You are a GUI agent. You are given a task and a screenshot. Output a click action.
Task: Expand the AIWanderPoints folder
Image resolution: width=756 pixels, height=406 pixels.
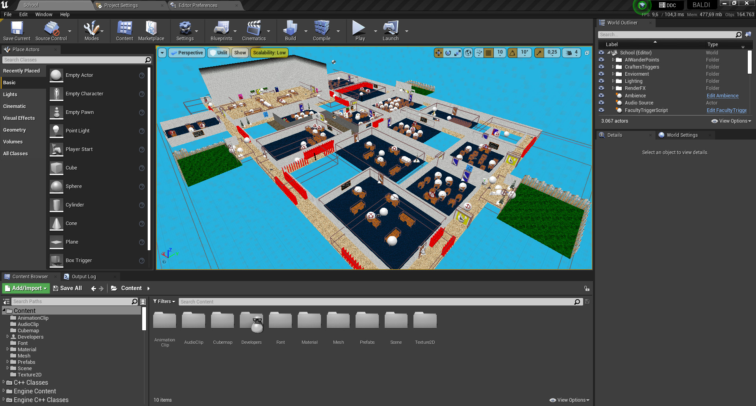[614, 60]
